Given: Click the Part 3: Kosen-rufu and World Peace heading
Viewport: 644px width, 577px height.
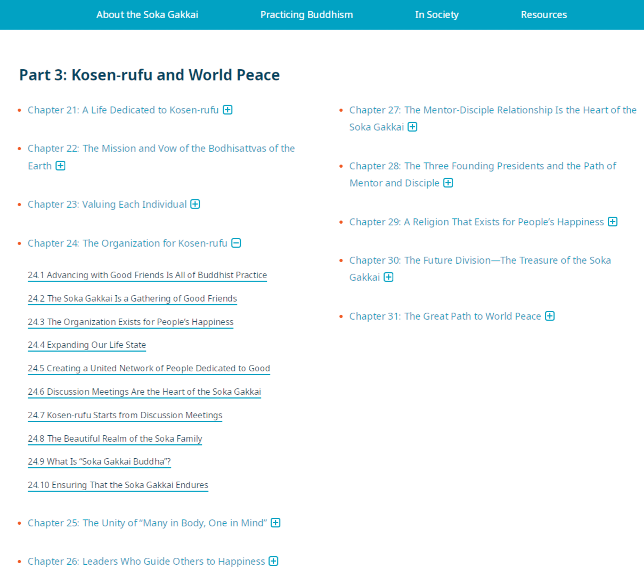Looking at the screenshot, I should [x=150, y=75].
